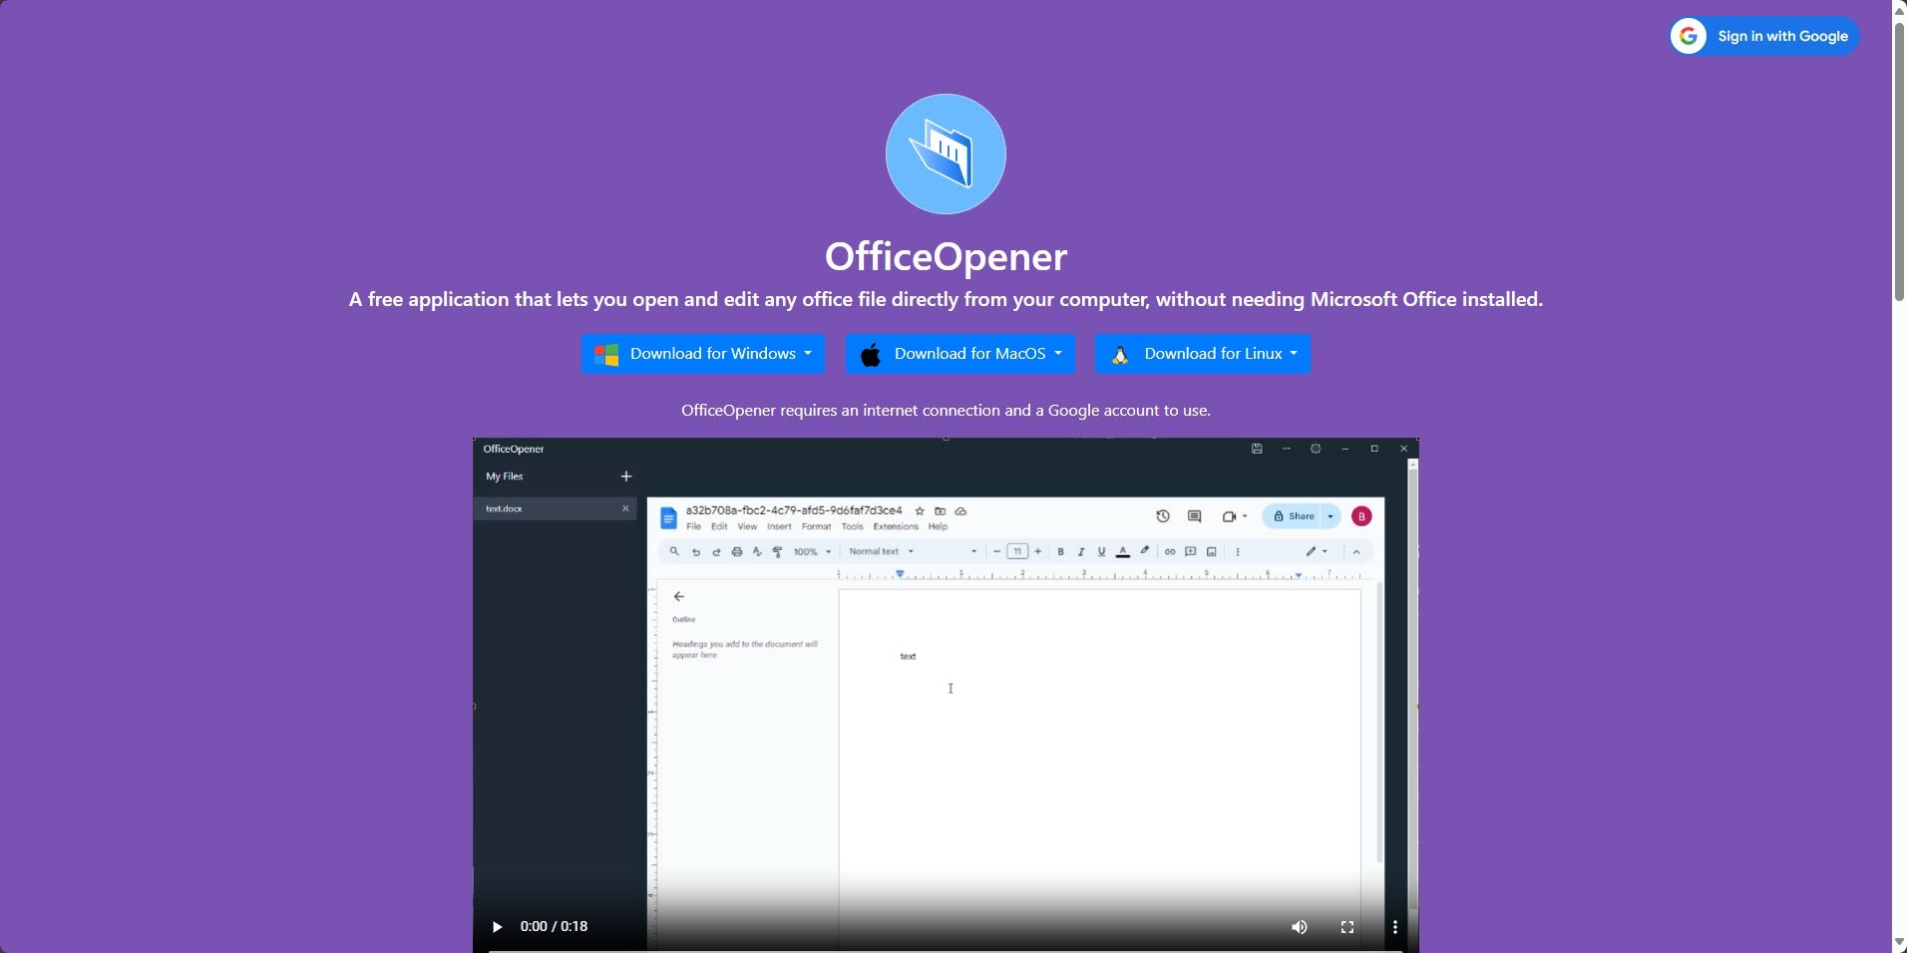This screenshot has width=1907, height=953.
Task: Open the Download for Linux dropdown
Action: 1203,354
